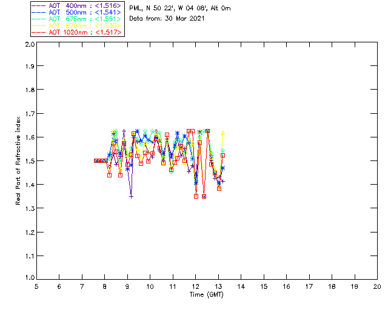Click the purple plus marker at 1.35
388x310 pixels.
(x=132, y=197)
